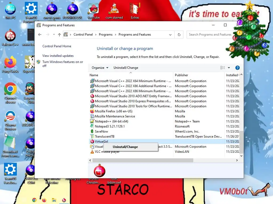Image resolution: width=273 pixels, height=204 pixels.
Task: Open Download From team notepad icon
Action: click(x=10, y=147)
